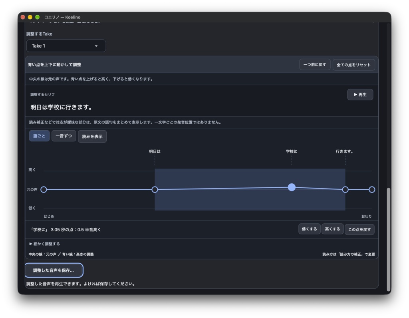Click the 低く axis label
The height and width of the screenshot is (318, 409).
32,208
